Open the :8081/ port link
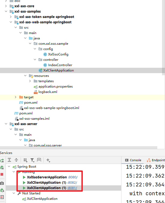Viewport: 165px width, 203px height. click(72, 188)
